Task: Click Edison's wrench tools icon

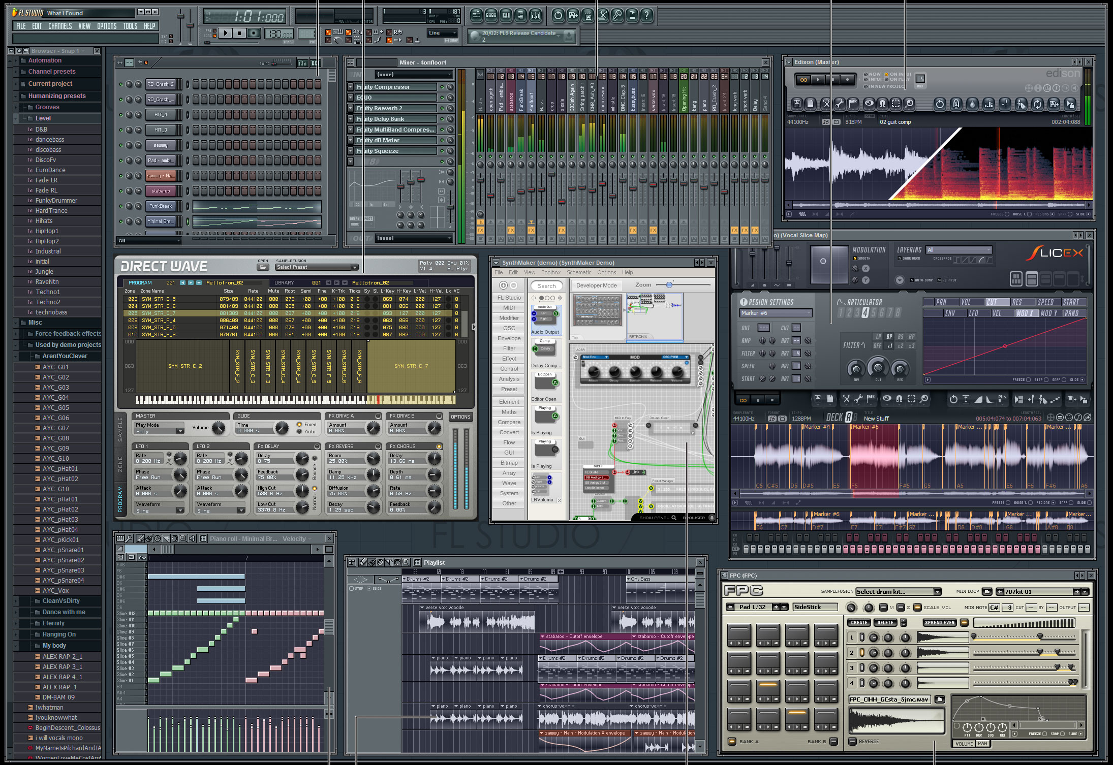Action: click(x=840, y=104)
